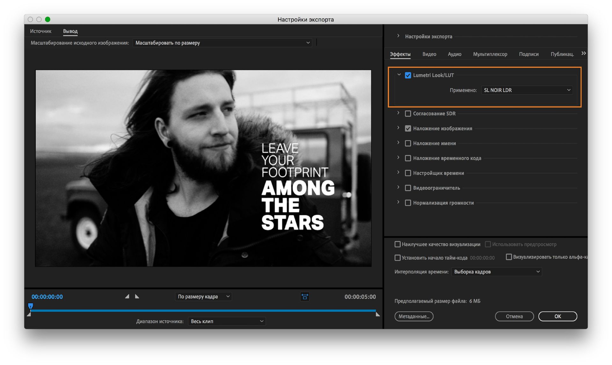Enable the Согласование SDR checkbox
Viewport: 612px width, 365px height.
[x=408, y=114]
